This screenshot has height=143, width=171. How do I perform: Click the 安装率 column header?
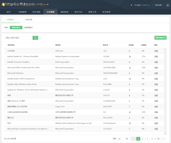point(144,45)
